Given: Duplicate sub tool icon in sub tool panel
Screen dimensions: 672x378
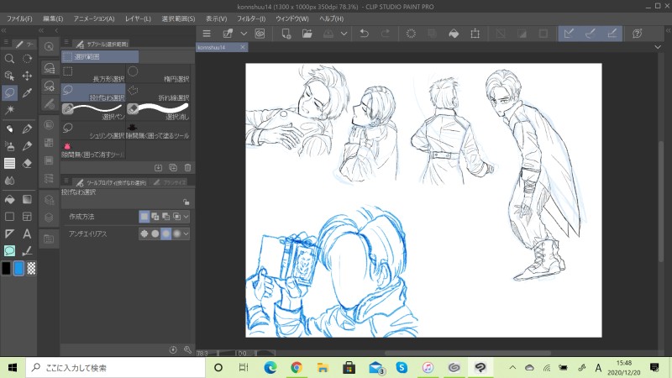Looking at the screenshot, I should point(173,167).
